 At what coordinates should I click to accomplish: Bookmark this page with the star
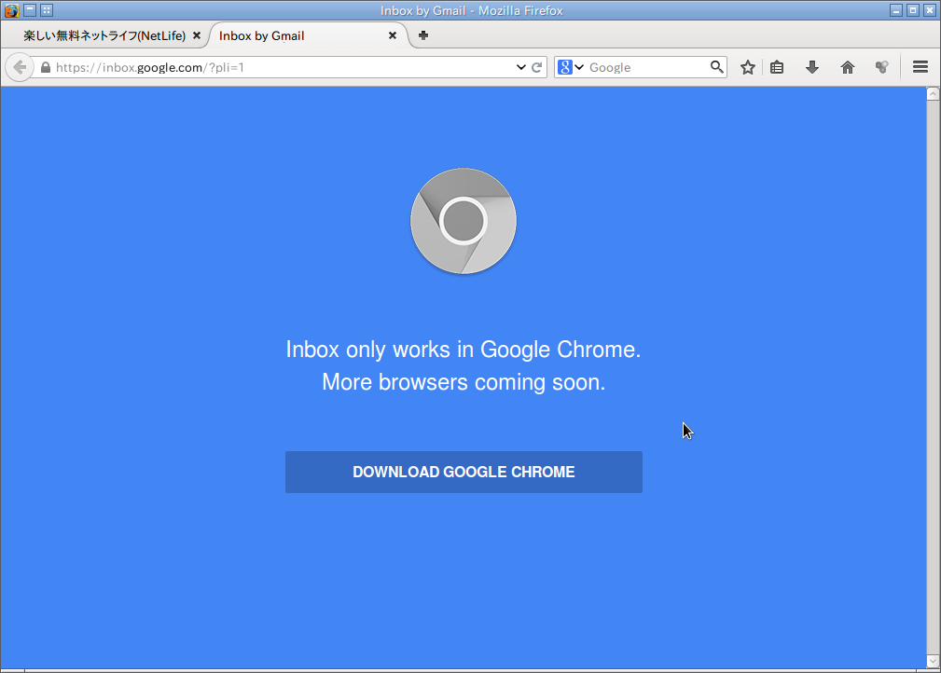click(747, 67)
